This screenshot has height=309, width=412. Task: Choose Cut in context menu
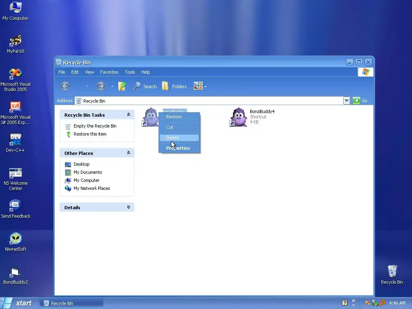(x=179, y=127)
